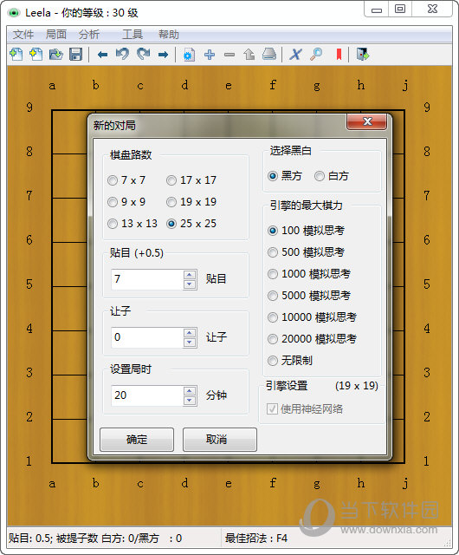This screenshot has height=555, width=459.
Task: Click the red bookmark ribbon icon
Action: coord(339,55)
